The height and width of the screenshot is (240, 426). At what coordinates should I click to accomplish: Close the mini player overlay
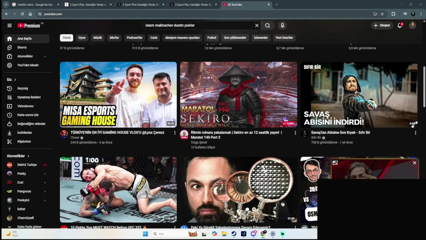click(415, 163)
